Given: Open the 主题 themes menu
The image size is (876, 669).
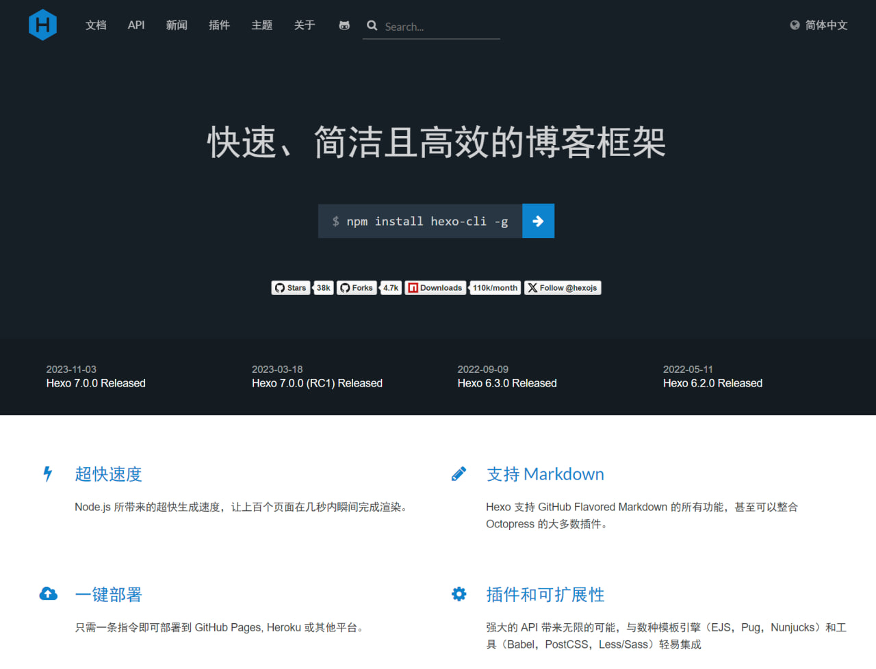Looking at the screenshot, I should 261,25.
